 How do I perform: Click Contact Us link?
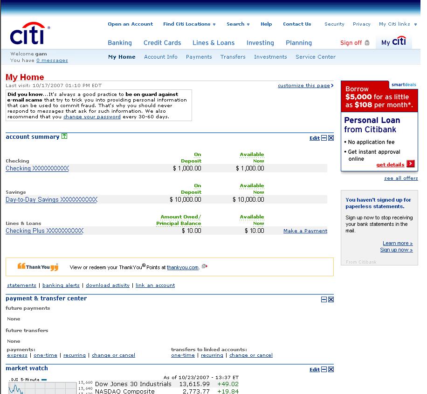[297, 24]
